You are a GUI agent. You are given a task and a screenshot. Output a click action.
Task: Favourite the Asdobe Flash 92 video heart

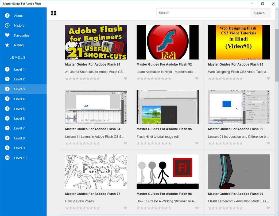coord(197,78)
